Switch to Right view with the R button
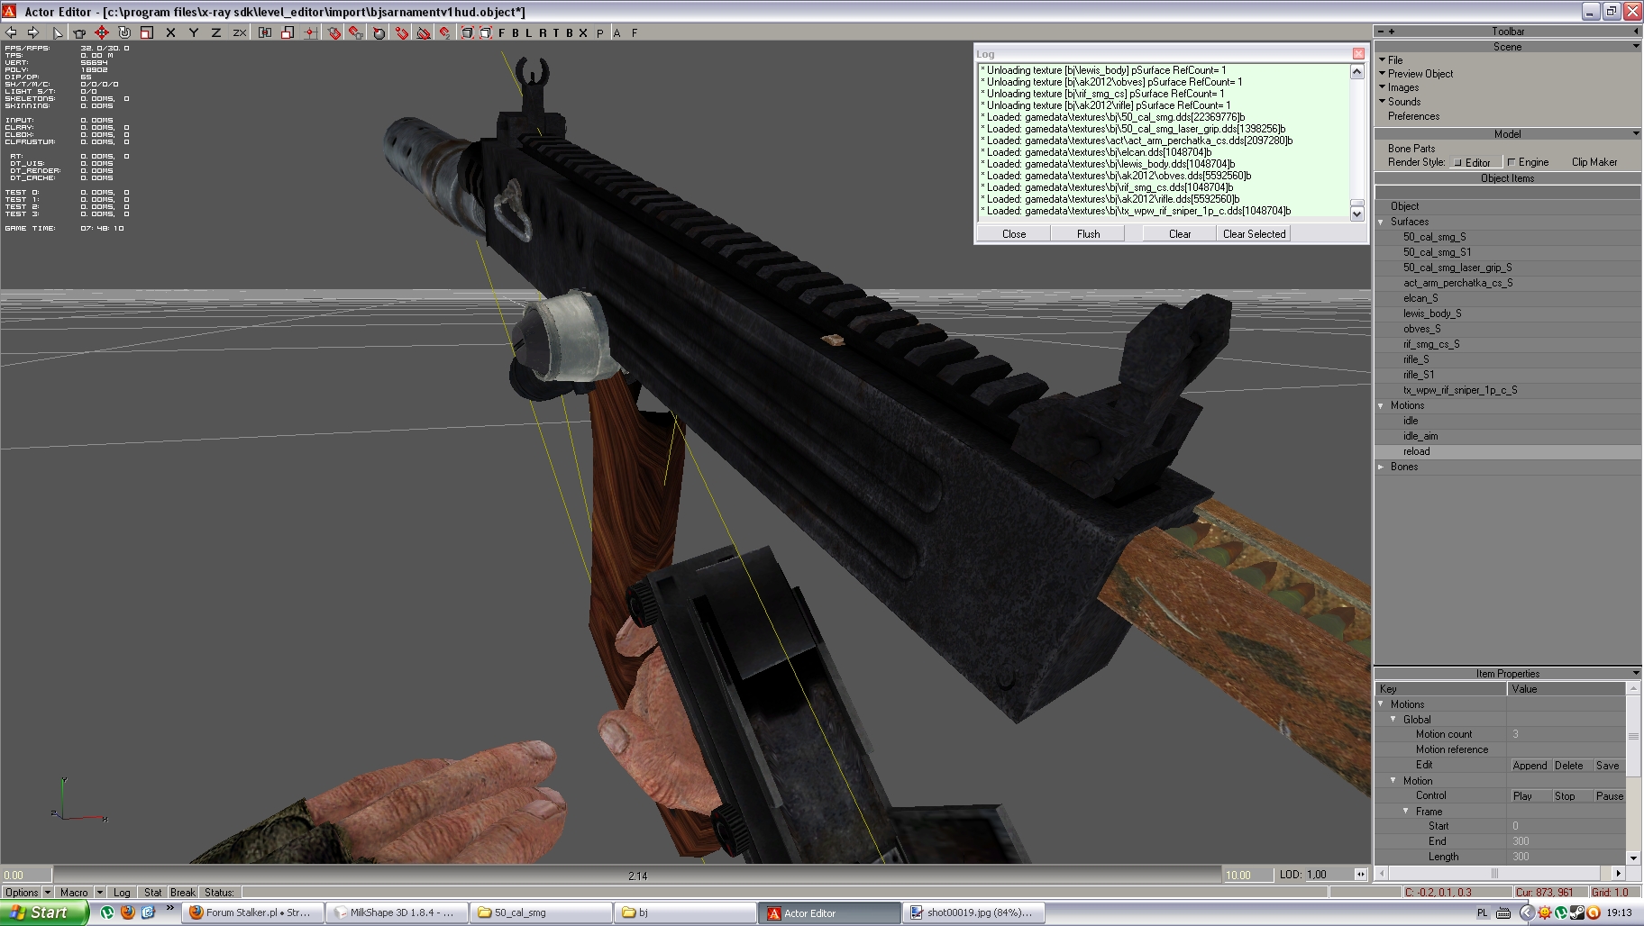 coord(543,32)
